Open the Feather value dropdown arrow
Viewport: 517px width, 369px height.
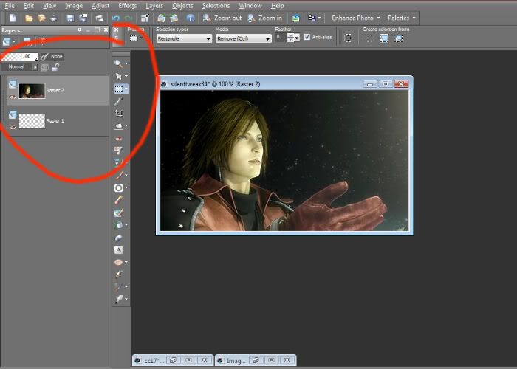point(297,38)
